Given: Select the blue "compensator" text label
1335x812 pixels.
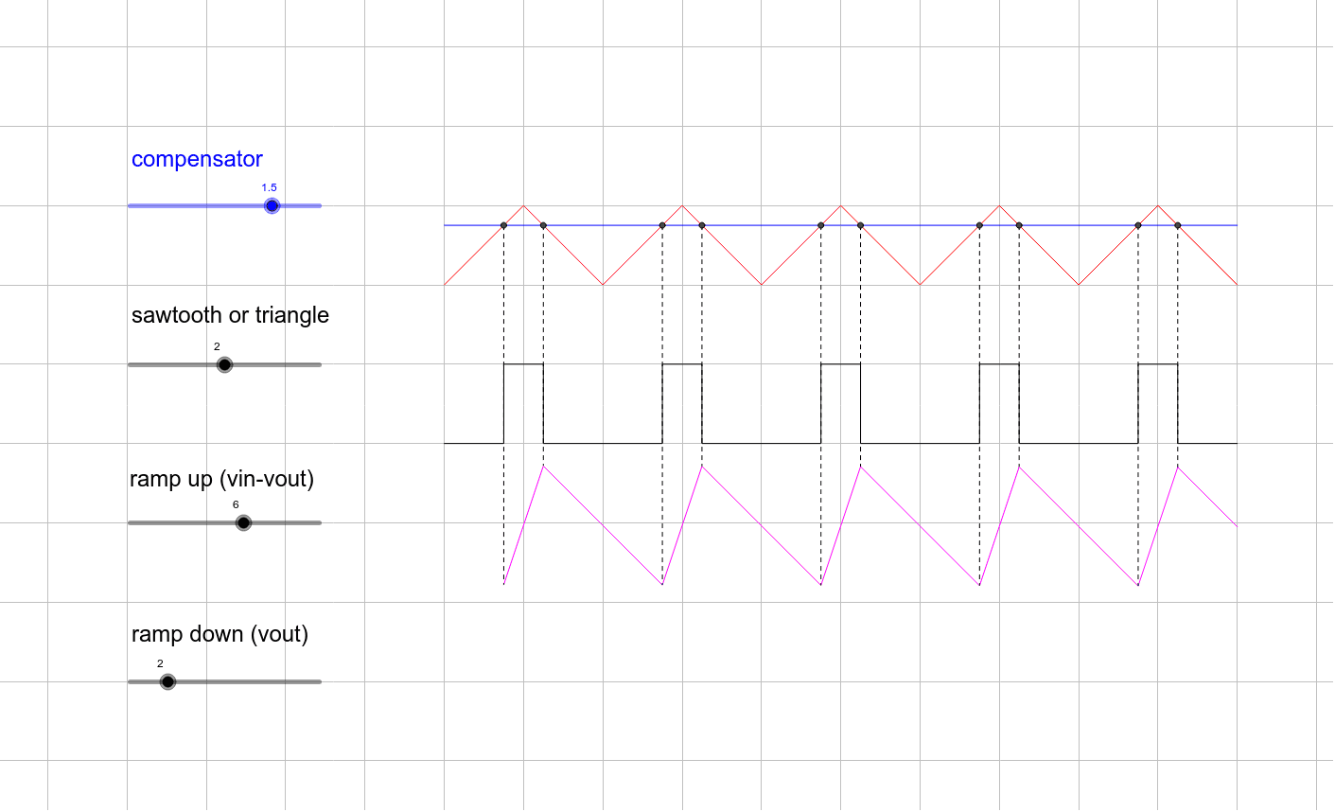Looking at the screenshot, I should click(x=197, y=159).
